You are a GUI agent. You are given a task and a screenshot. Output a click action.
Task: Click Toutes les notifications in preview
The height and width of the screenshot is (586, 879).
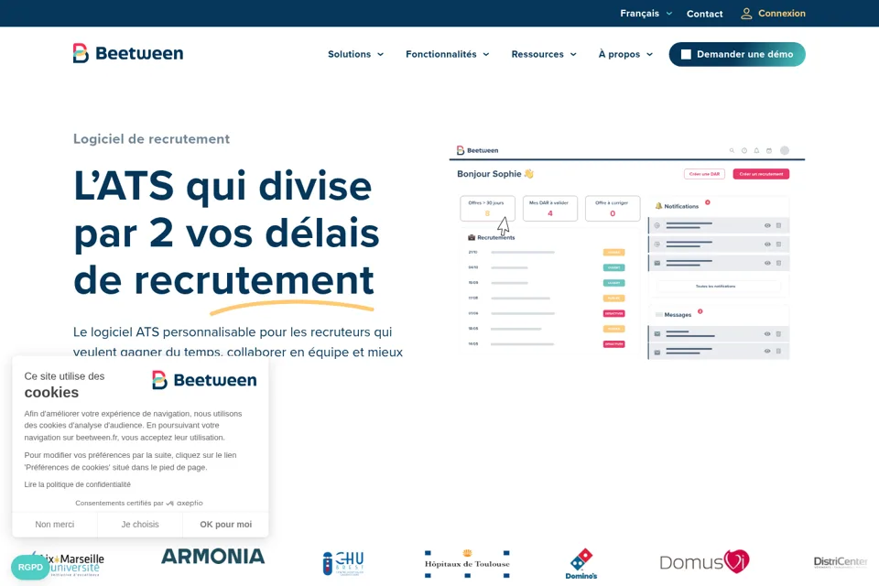point(716,287)
